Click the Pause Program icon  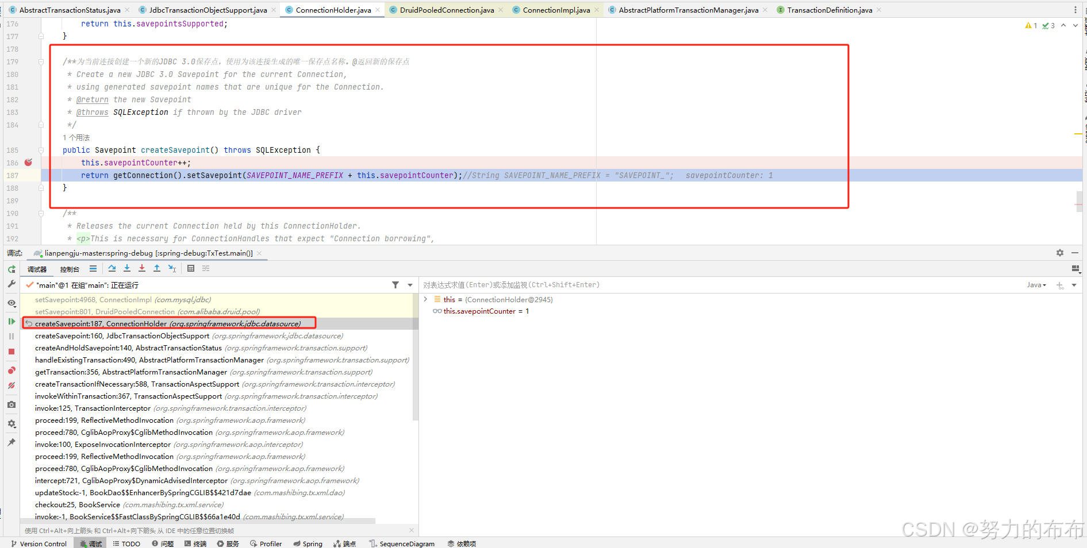pyautogui.click(x=11, y=337)
